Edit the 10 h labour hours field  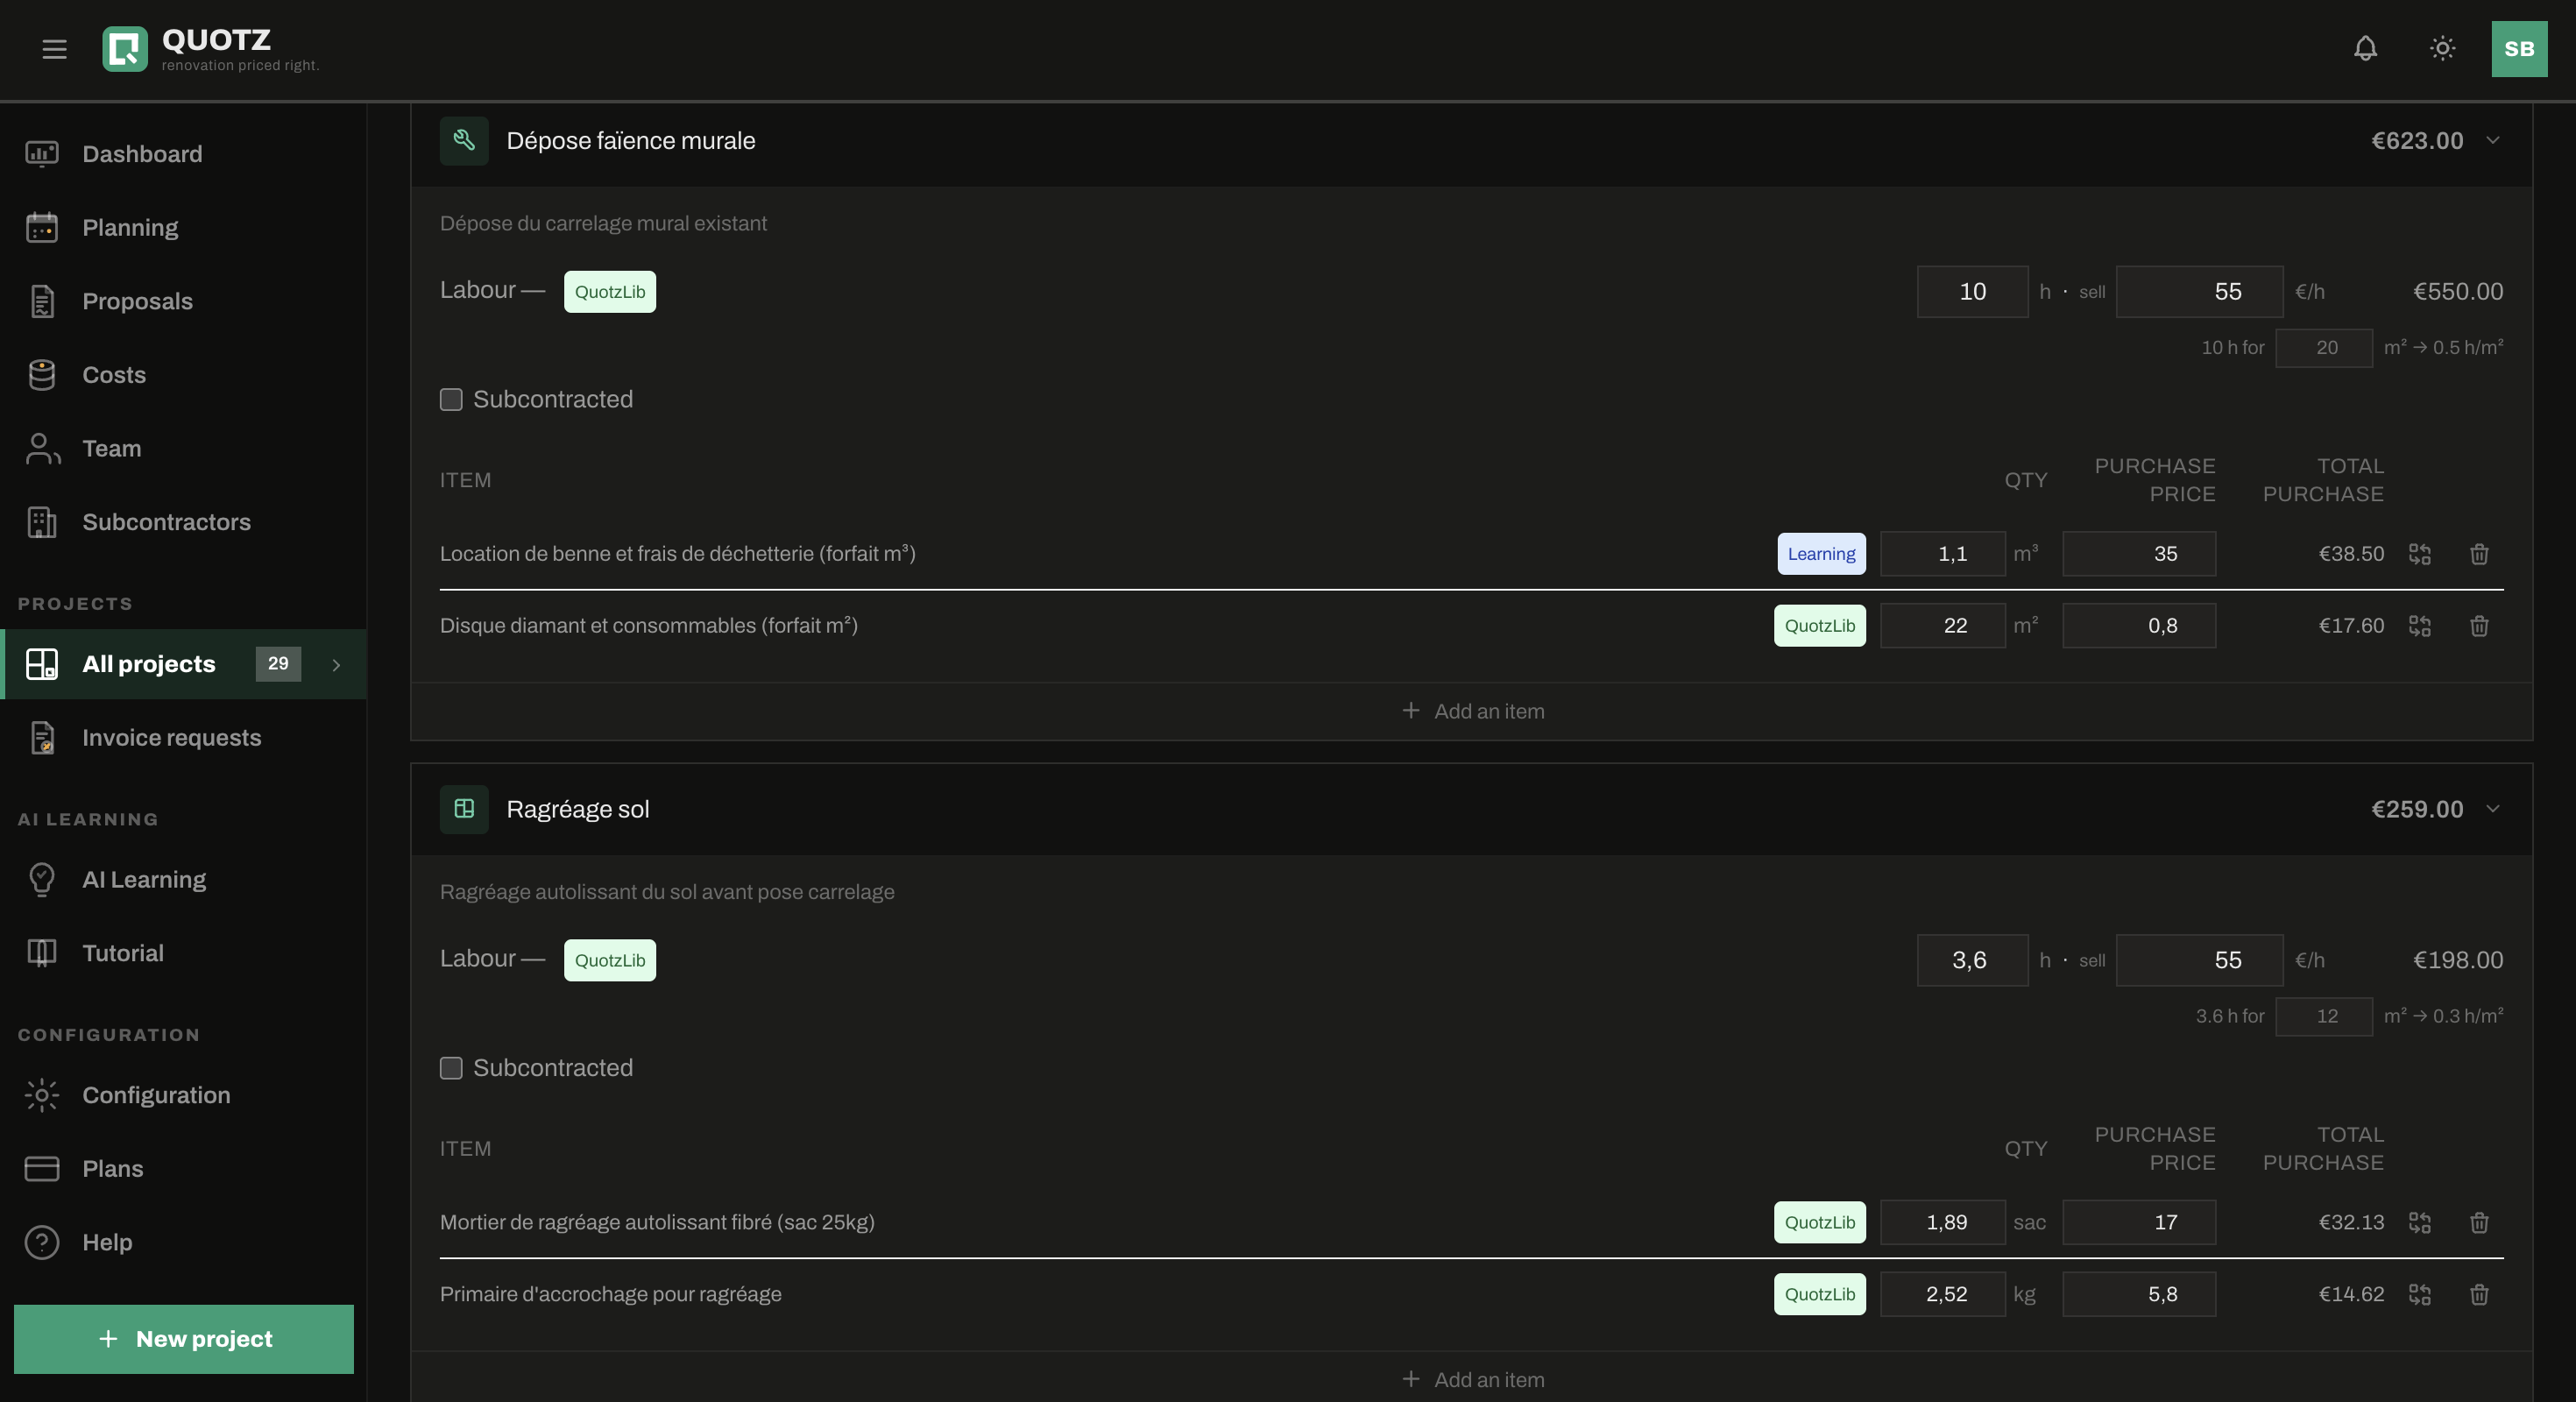tap(1972, 292)
